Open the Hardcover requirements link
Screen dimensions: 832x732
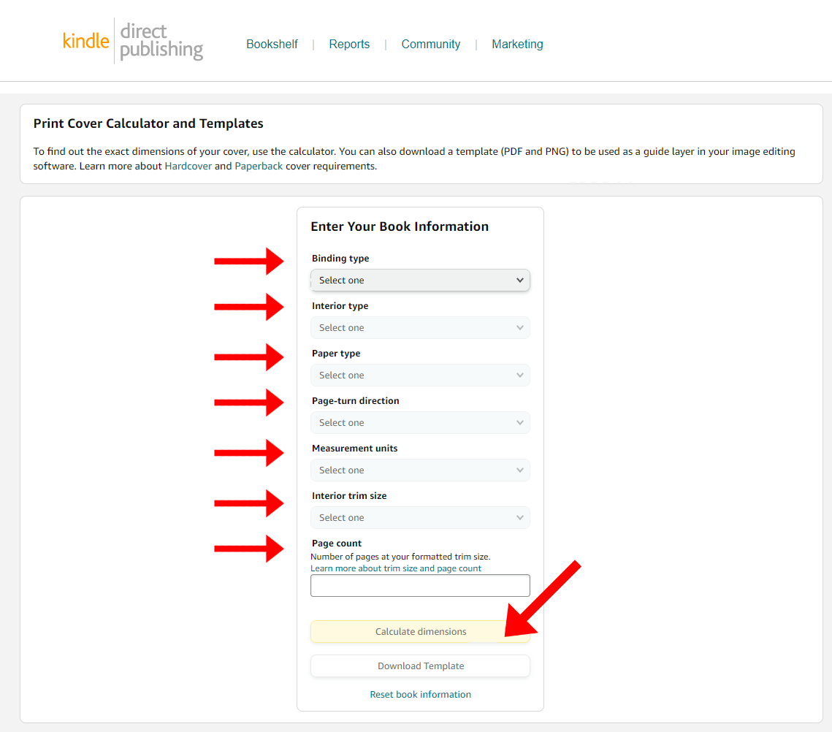click(188, 166)
